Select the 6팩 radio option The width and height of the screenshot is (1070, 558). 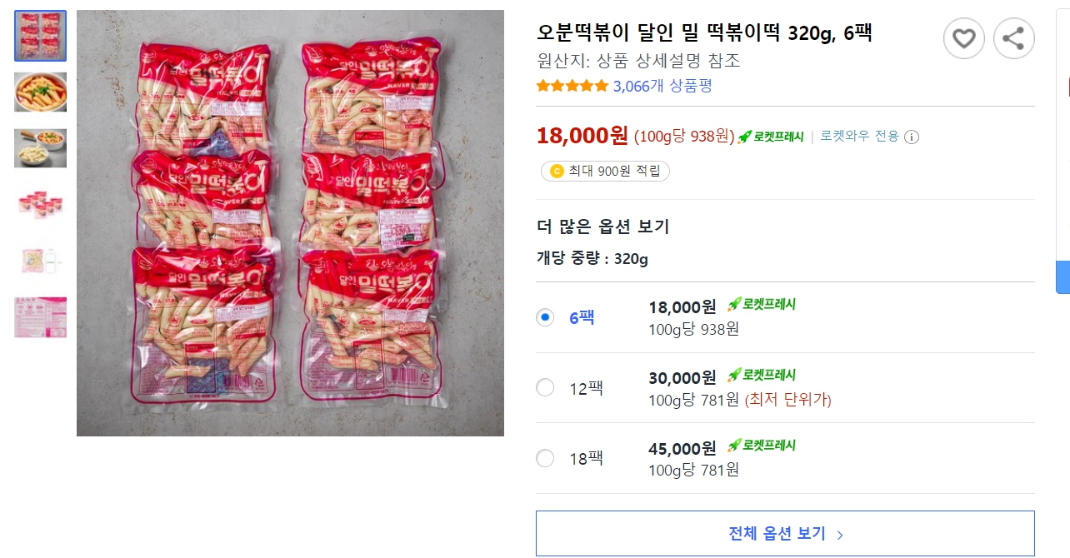(x=545, y=317)
